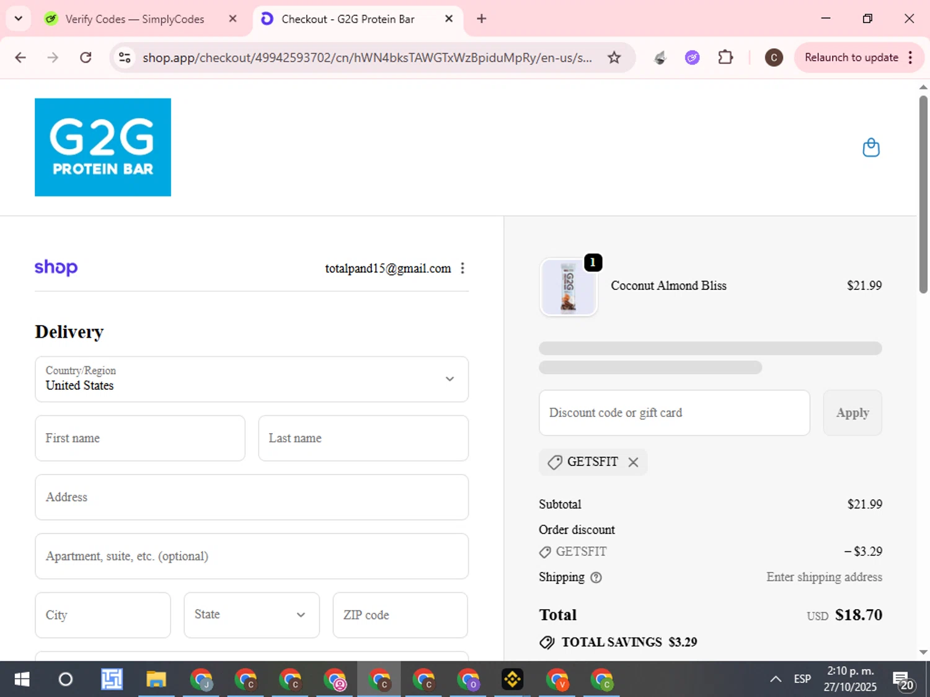Click the City input field
The height and width of the screenshot is (697, 930).
point(103,615)
